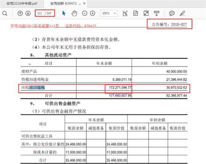Select the highlighter pen tool
Image resolution: width=206 pixels, height=164 pixels.
[183, 14]
